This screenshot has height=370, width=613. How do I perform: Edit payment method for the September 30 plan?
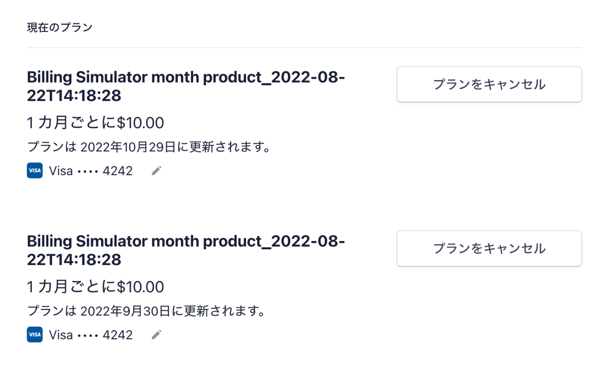[x=156, y=335]
